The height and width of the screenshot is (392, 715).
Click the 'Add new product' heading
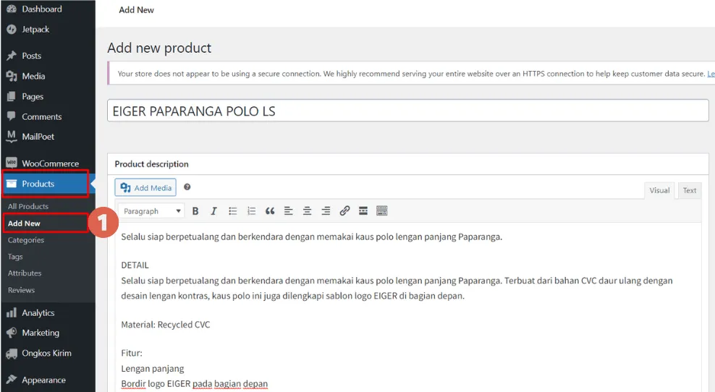(159, 48)
